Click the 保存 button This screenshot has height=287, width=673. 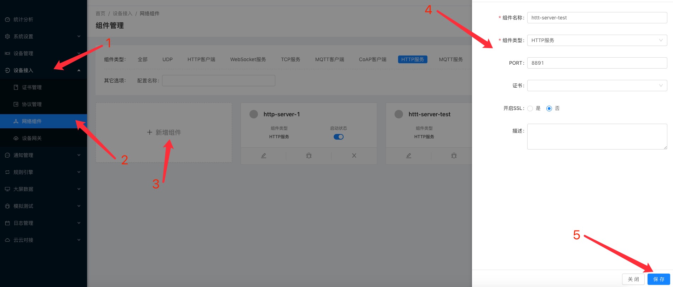[x=658, y=279]
